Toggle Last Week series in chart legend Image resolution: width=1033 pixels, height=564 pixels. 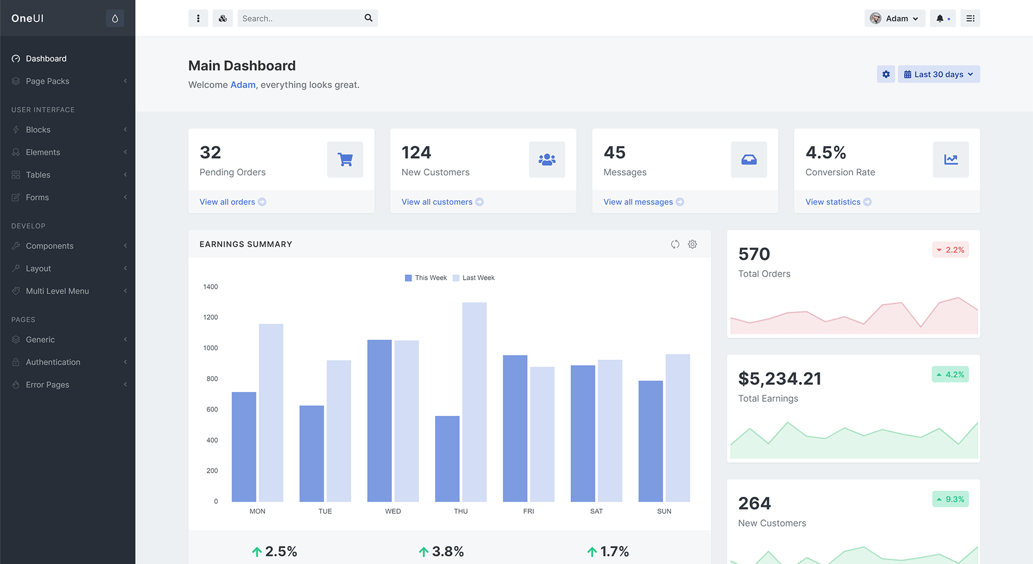point(474,278)
